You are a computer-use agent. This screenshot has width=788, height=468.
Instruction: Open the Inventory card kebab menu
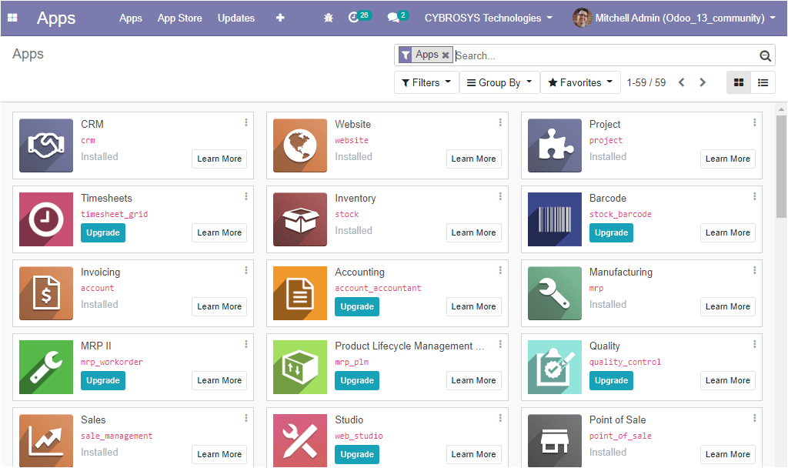500,196
